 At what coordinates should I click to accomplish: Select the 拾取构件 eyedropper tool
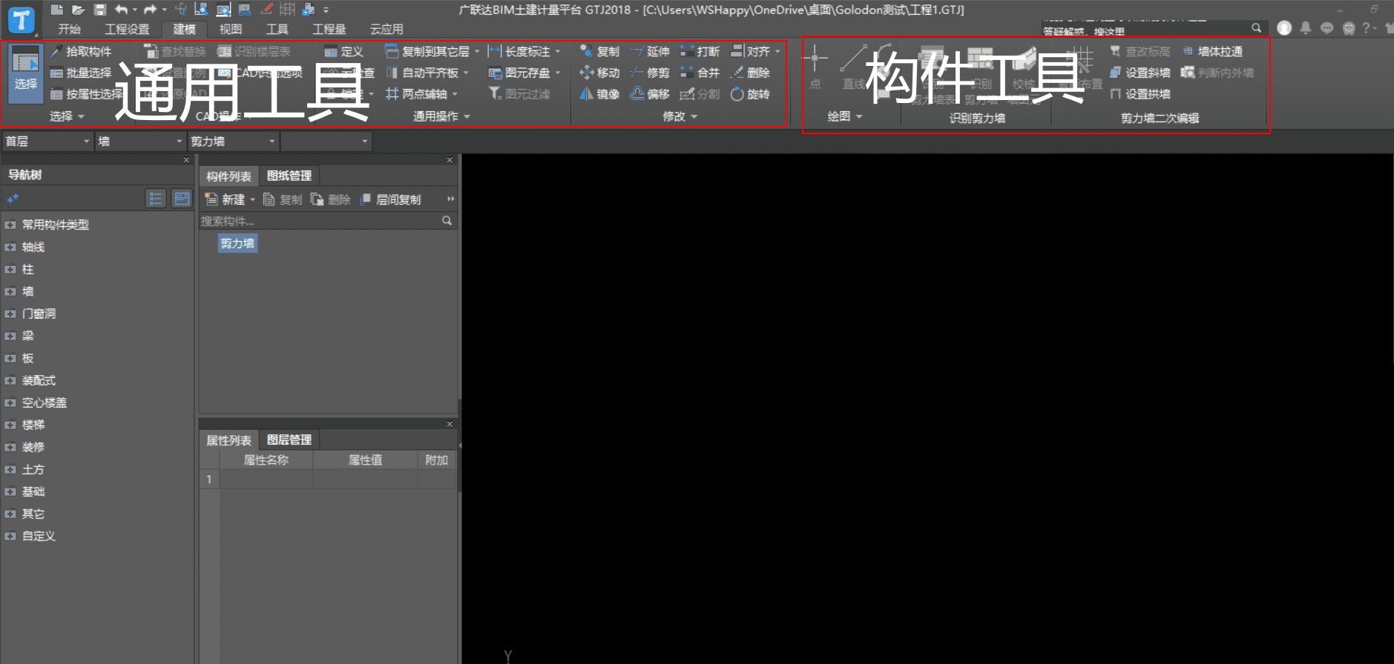tap(81, 52)
